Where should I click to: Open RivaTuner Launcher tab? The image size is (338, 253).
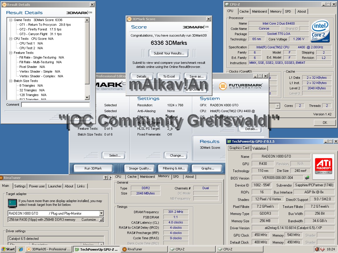pos(55,186)
